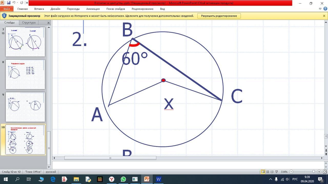The height and width of the screenshot is (184, 328).
Task: Switch to the Переходы ribbon tab
Action: click(73, 9)
